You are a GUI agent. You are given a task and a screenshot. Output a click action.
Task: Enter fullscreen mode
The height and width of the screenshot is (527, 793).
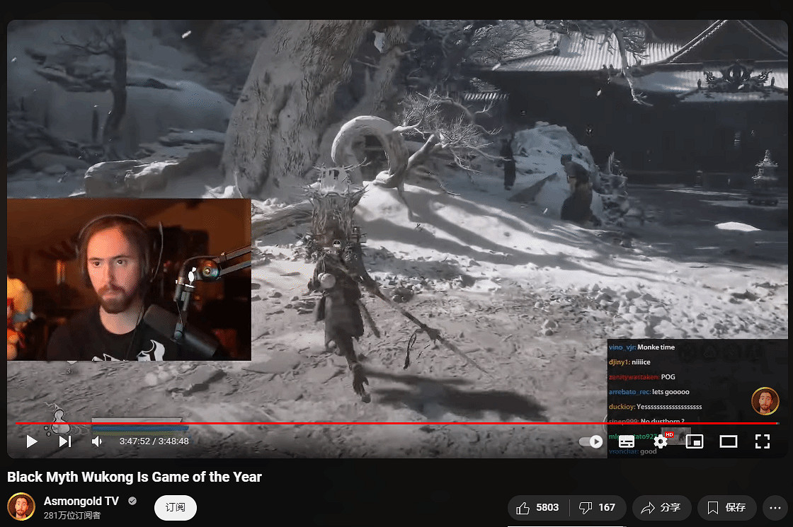tap(763, 441)
